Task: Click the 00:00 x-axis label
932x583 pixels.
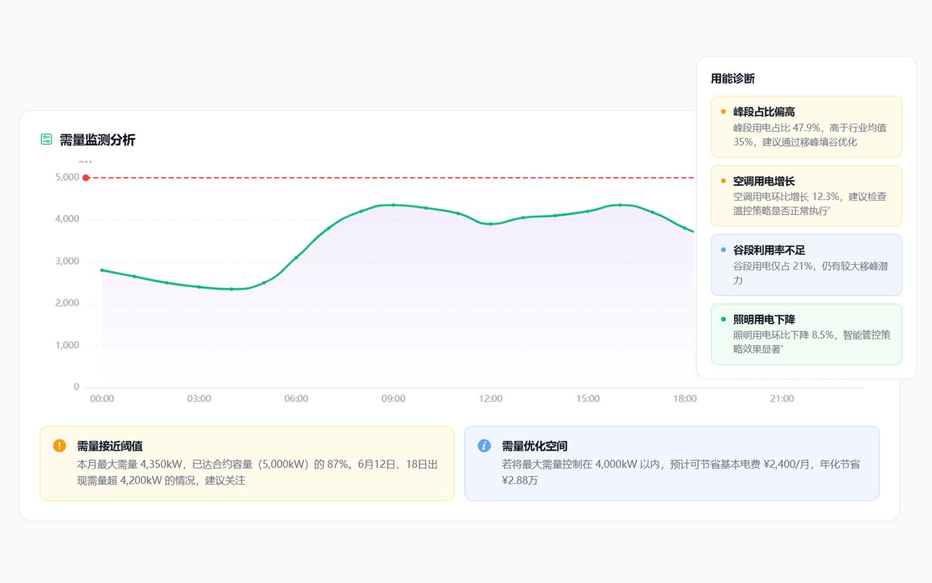Action: pos(102,399)
